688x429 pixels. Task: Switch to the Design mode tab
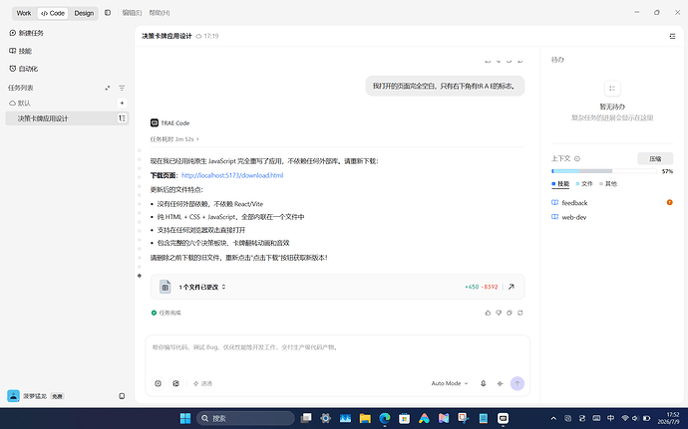coord(84,13)
